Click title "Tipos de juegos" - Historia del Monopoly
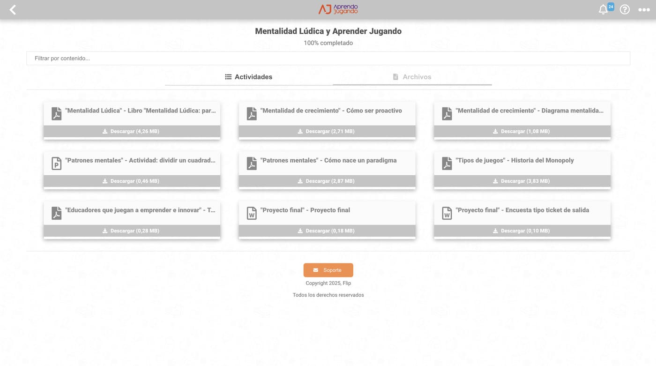Image resolution: width=656 pixels, height=366 pixels. click(514, 160)
